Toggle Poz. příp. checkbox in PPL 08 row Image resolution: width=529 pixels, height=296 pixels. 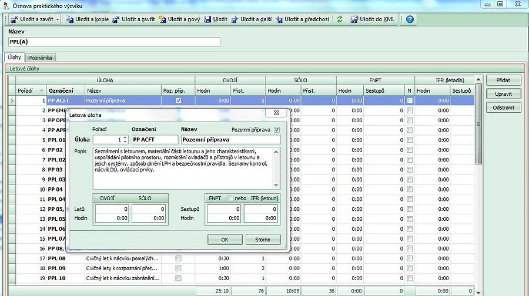178,258
